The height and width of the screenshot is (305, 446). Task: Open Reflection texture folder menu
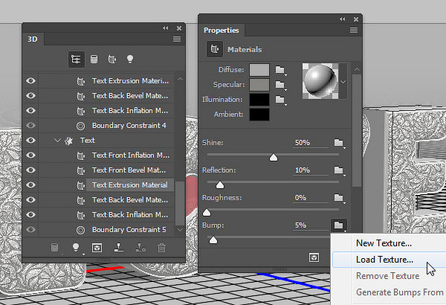[339, 170]
